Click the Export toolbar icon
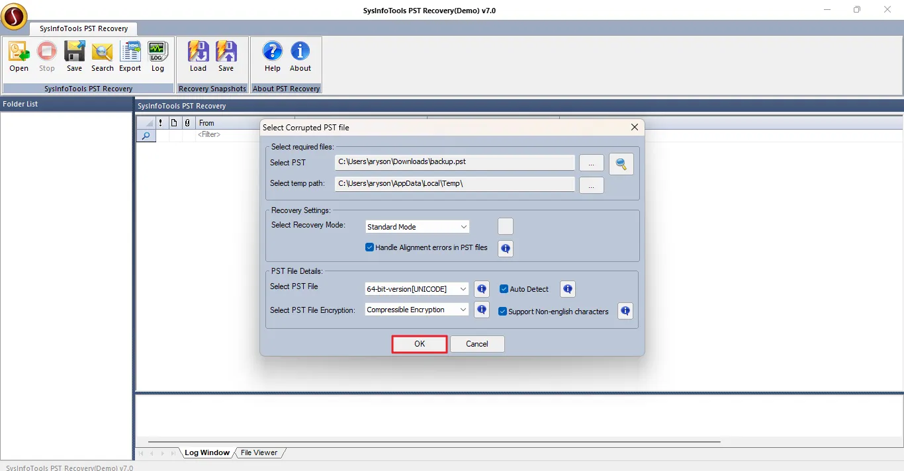 coord(130,56)
